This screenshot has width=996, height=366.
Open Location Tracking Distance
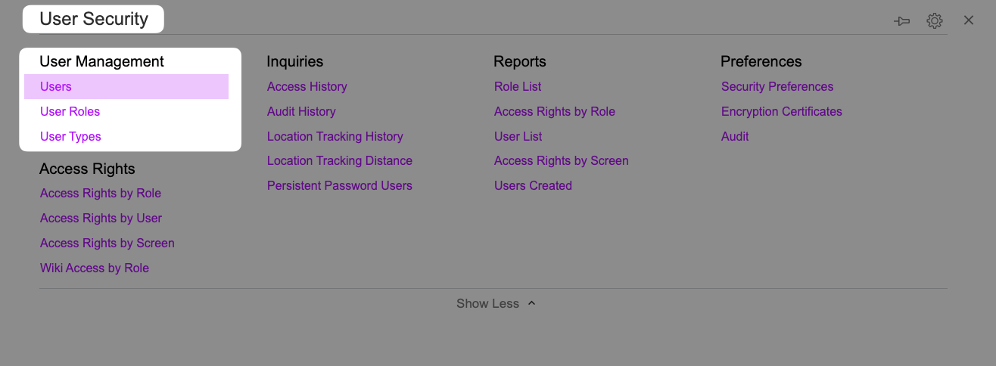(340, 160)
